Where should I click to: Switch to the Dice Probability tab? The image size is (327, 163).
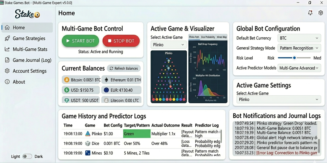click(x=208, y=37)
